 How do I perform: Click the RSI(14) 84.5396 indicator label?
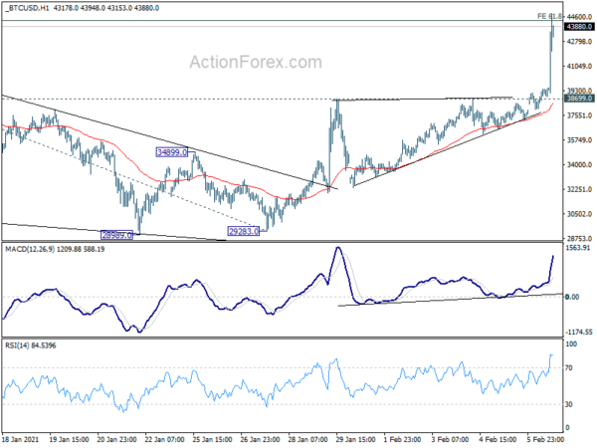[x=31, y=345]
